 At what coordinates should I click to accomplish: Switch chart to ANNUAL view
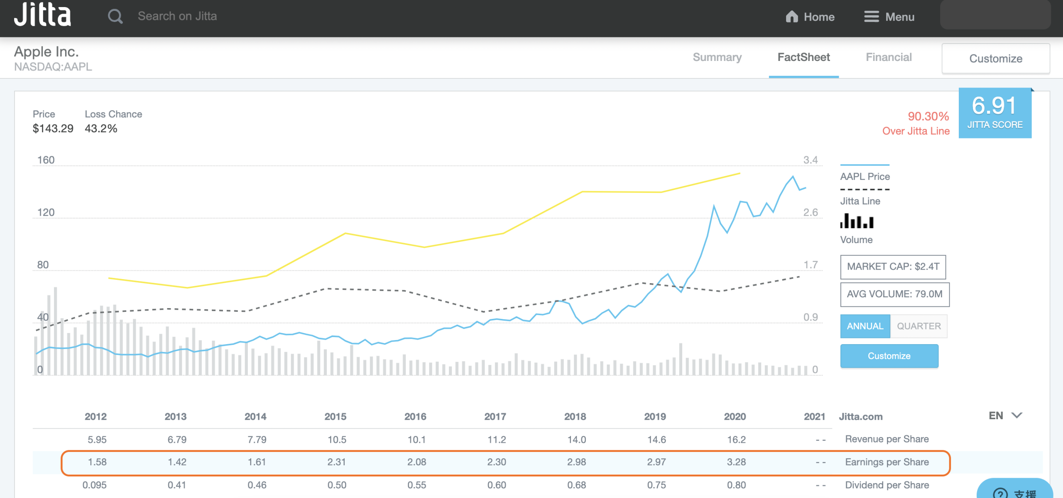865,326
